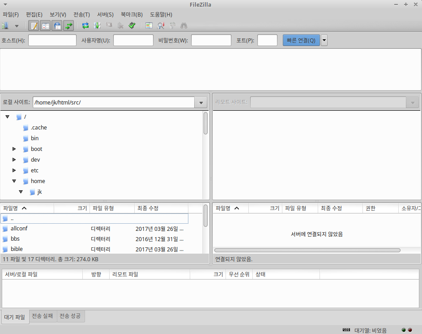Image resolution: width=422 pixels, height=334 pixels.
Task: Toggle remote directory tree view
Action: 57,26
